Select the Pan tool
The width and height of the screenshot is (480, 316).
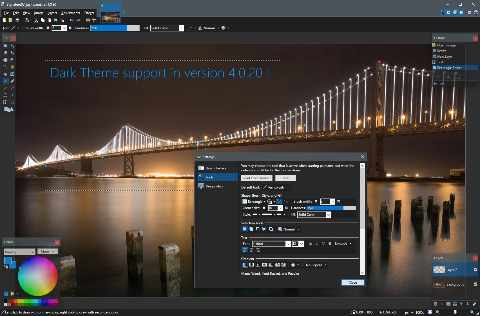pyautogui.click(x=12, y=67)
